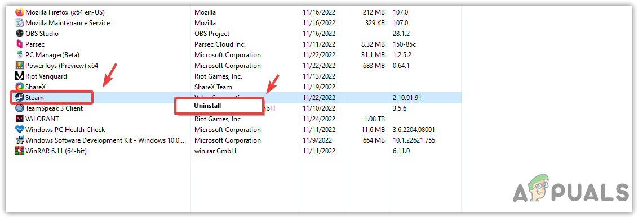The image size is (638, 218).
Task: Select the Riot Vanguard entry
Action: 46,76
